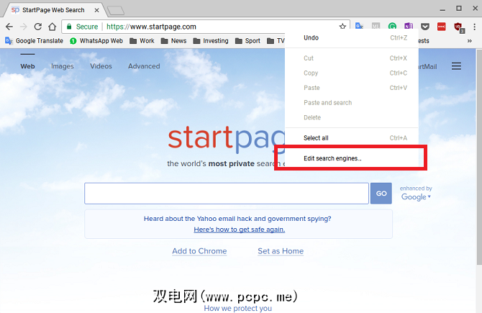Screen dimensions: 482x313
Task: Switch to Images search
Action: pos(63,66)
